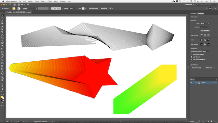
Task: Select the Eyedropper tool
Action: 2,71
